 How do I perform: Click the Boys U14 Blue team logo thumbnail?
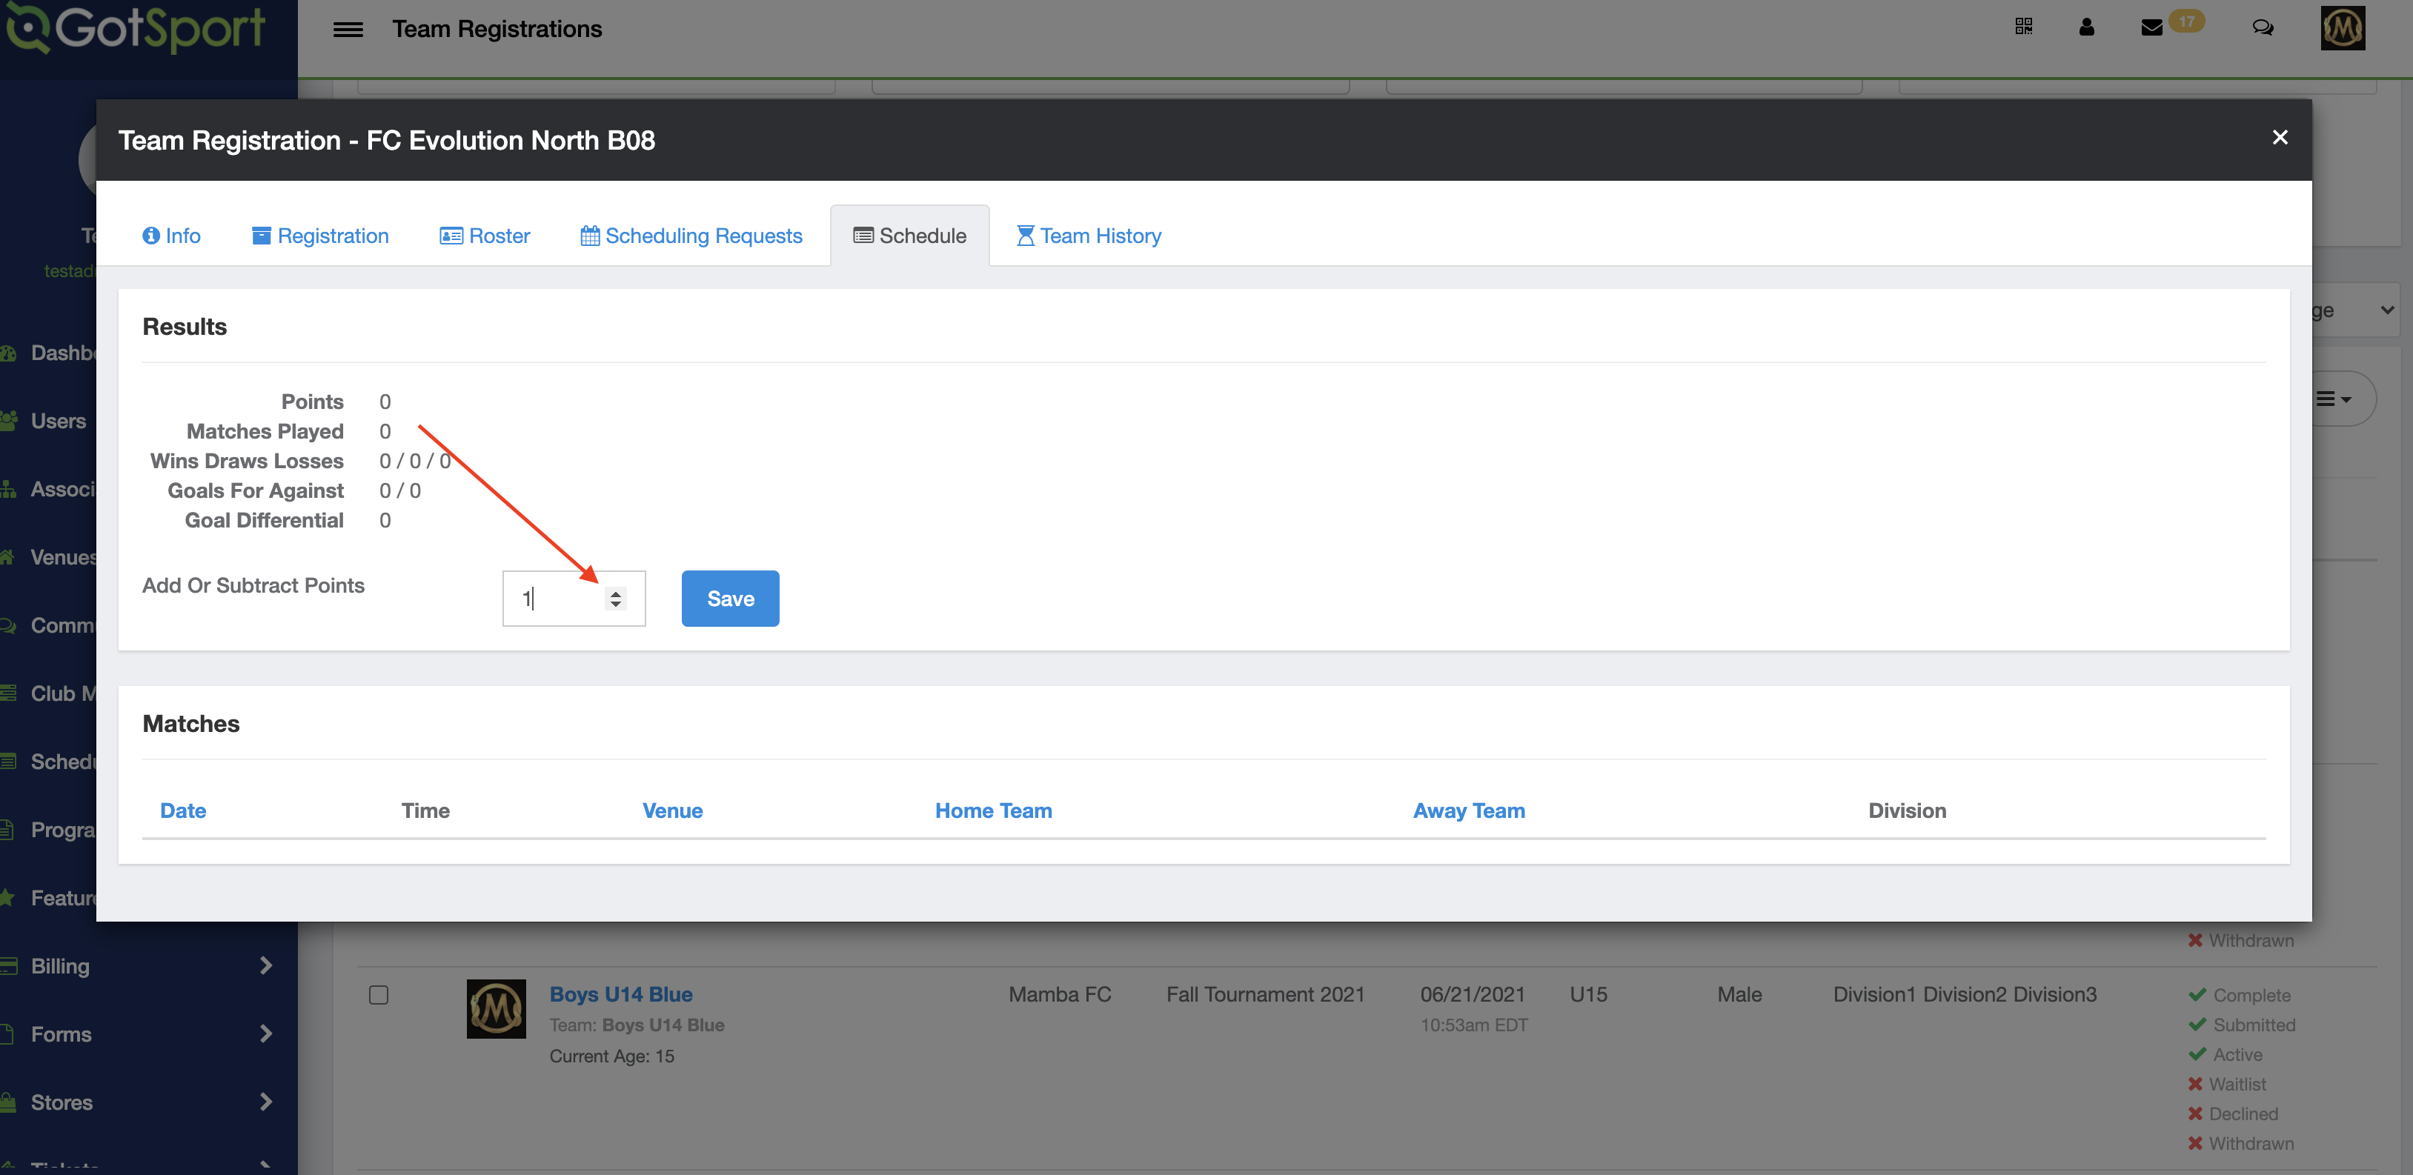(x=497, y=1008)
